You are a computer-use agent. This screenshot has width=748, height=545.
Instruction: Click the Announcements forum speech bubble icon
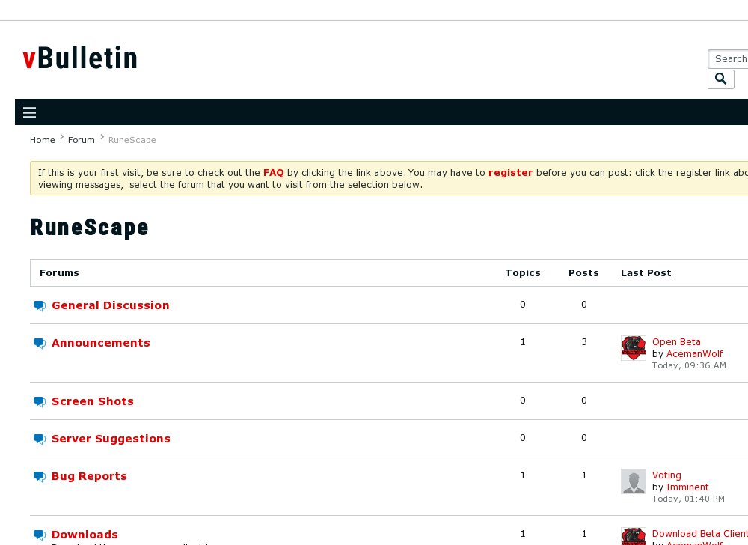[x=40, y=343]
